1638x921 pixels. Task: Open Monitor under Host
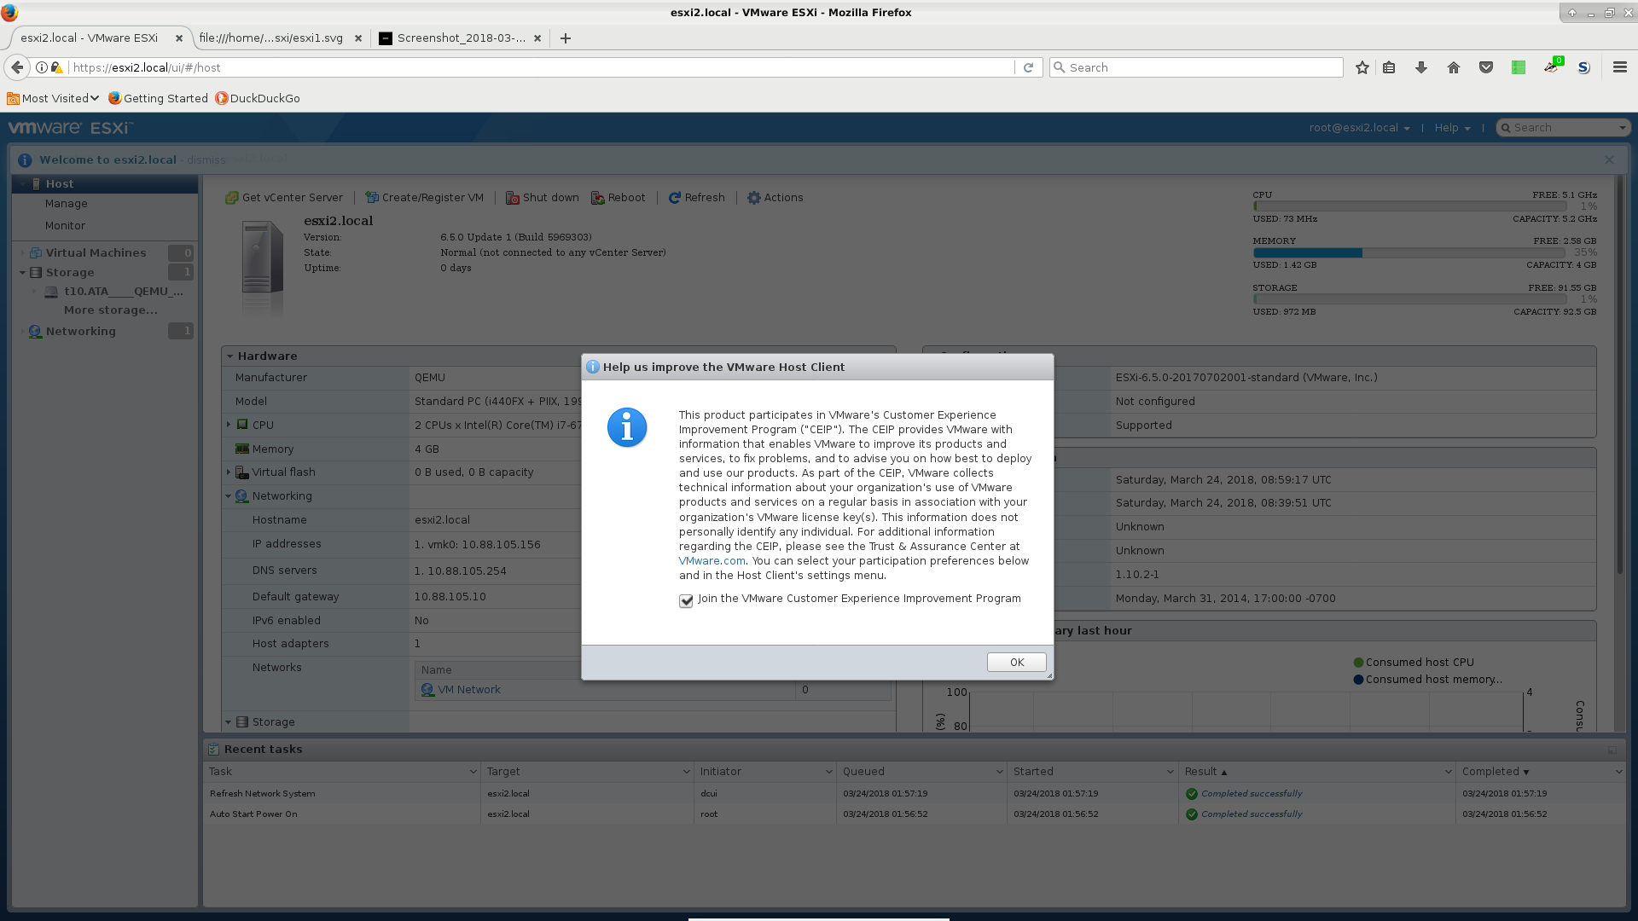click(x=65, y=226)
